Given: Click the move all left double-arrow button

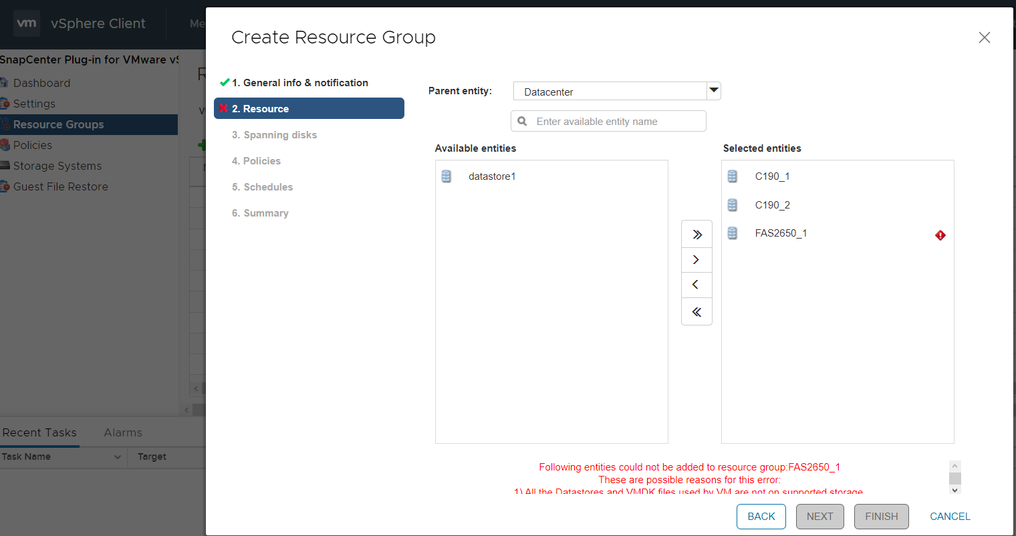Looking at the screenshot, I should click(x=696, y=312).
